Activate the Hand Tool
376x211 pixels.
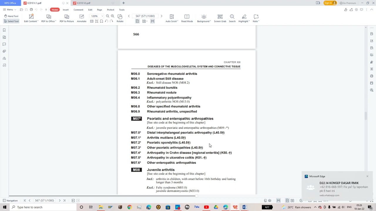point(11,16)
